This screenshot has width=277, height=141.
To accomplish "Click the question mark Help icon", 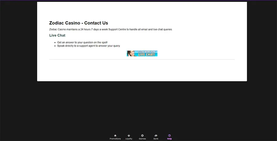I will 169,135.
